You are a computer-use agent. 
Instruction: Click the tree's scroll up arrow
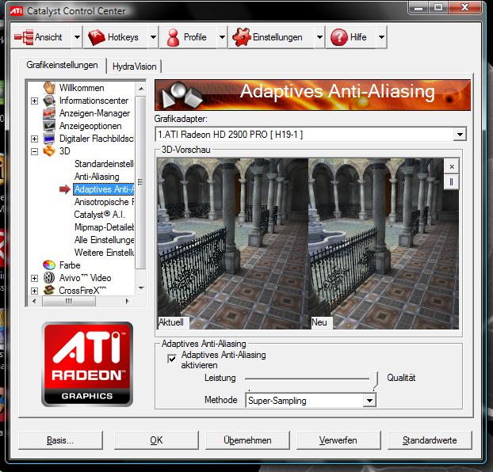click(x=141, y=89)
